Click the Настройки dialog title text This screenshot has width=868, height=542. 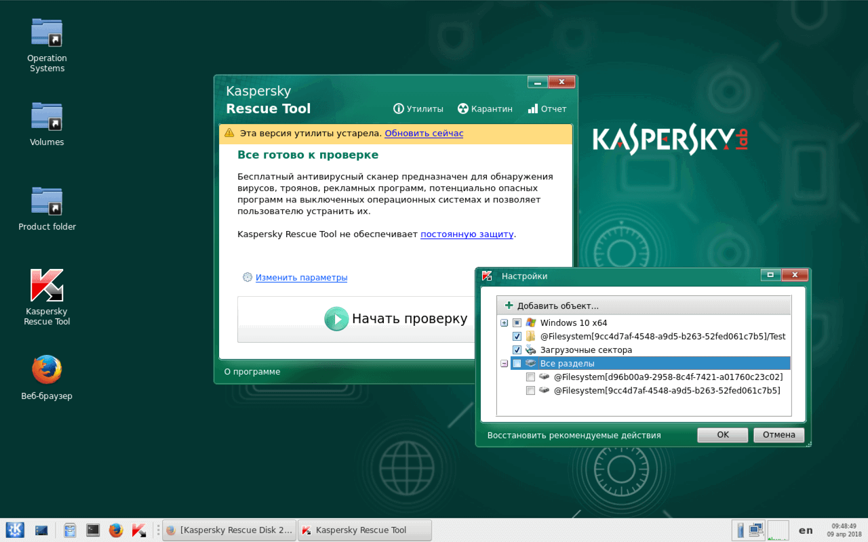coord(524,276)
